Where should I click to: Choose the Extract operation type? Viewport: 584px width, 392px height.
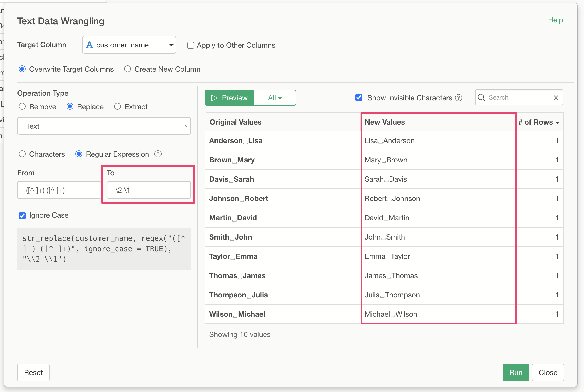coord(117,107)
